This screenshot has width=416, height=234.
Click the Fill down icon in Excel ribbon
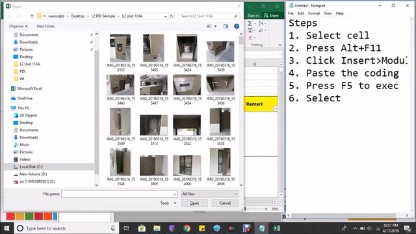(x=250, y=31)
